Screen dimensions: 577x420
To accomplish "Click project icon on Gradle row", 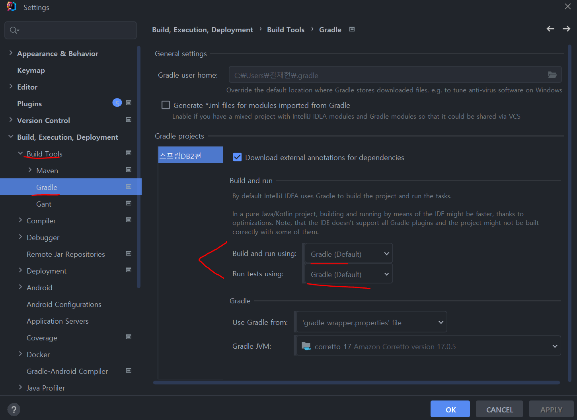I will pyautogui.click(x=129, y=186).
